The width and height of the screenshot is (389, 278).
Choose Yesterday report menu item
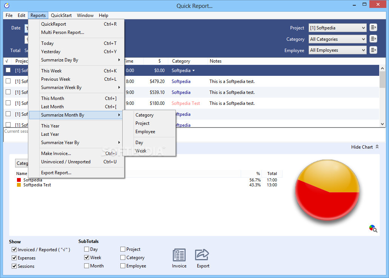point(77,52)
